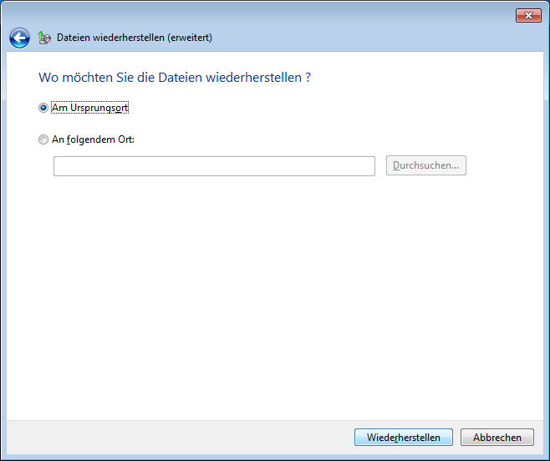Click the bottom-right resize corner of window
This screenshot has width=550, height=461.
pos(547,458)
